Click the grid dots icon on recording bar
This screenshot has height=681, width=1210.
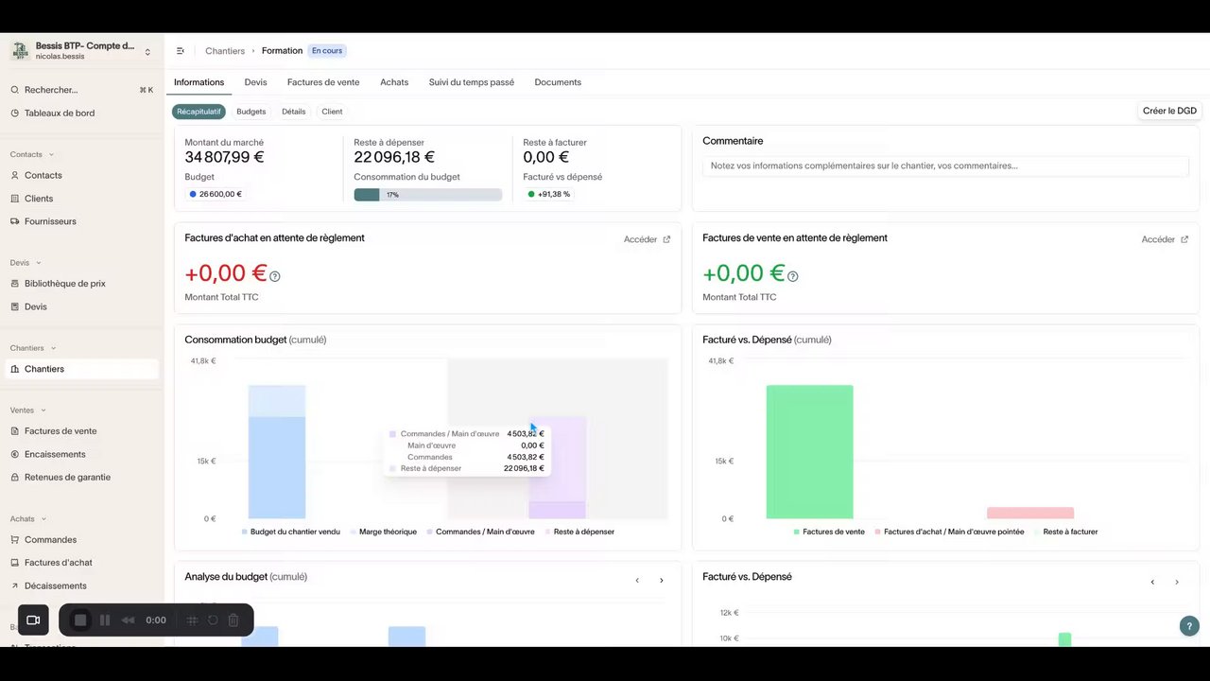[192, 620]
